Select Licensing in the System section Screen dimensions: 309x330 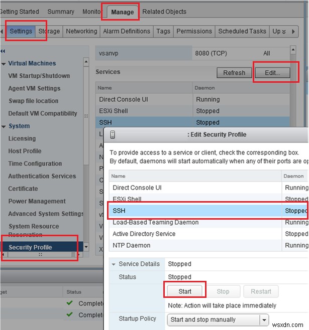(22, 138)
